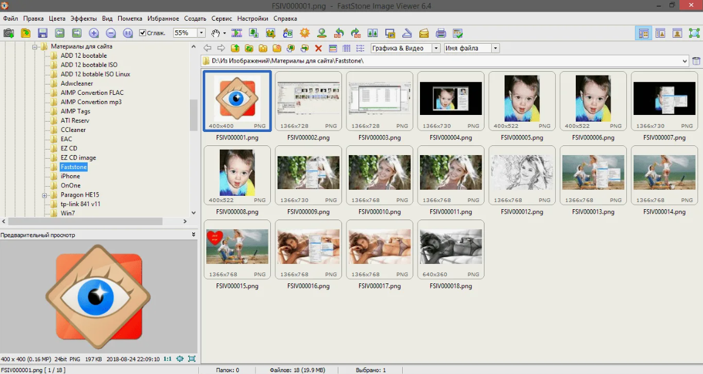Image resolution: width=703 pixels, height=374 pixels.
Task: Click the camera acquire-from-scanner icon
Action: (x=9, y=33)
